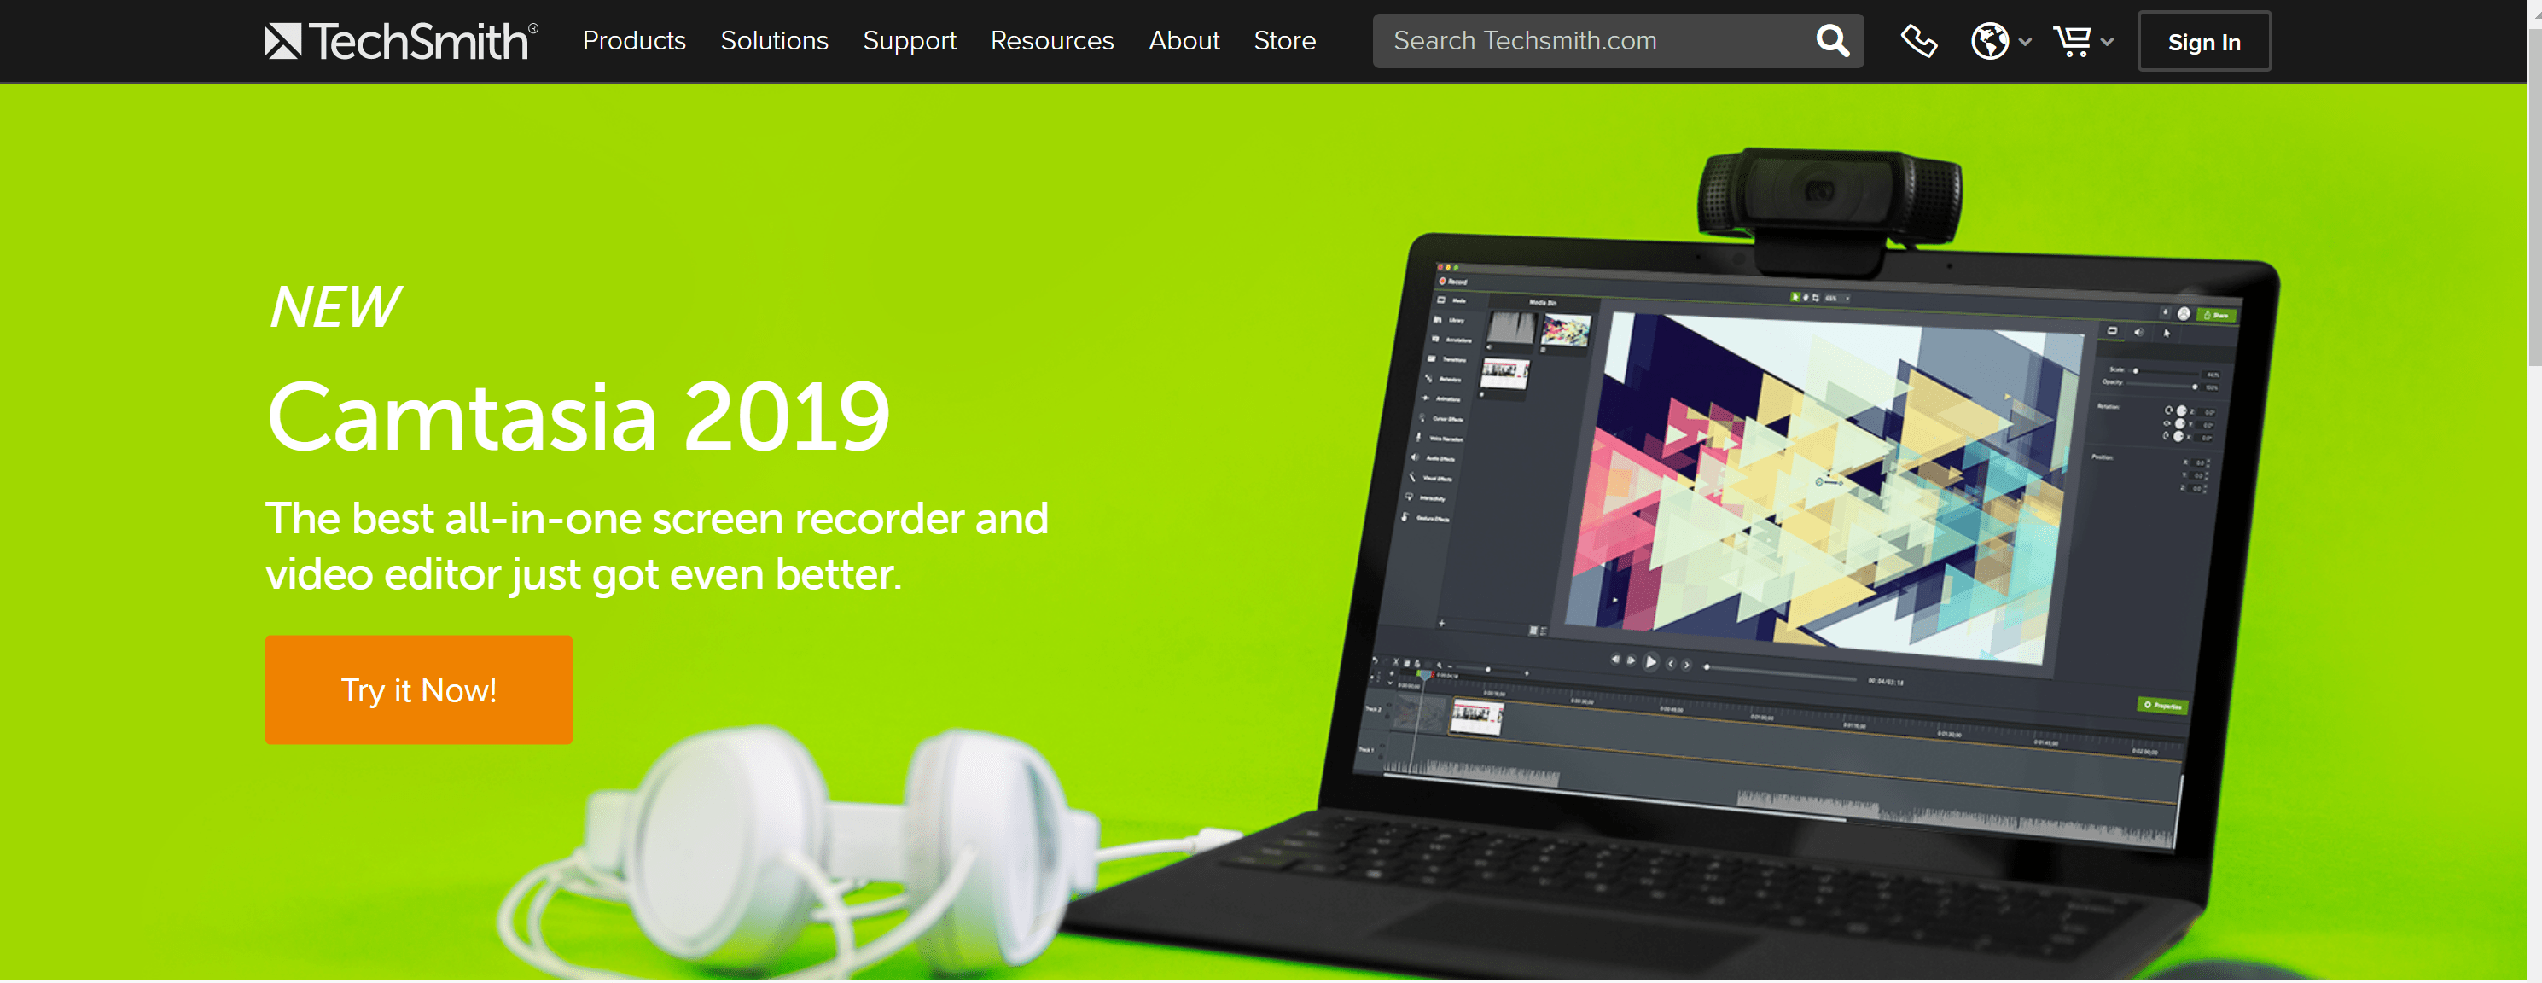Open the About menu
The image size is (2542, 983).
click(1184, 40)
